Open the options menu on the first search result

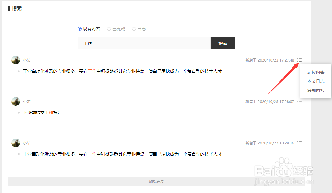[x=299, y=60]
